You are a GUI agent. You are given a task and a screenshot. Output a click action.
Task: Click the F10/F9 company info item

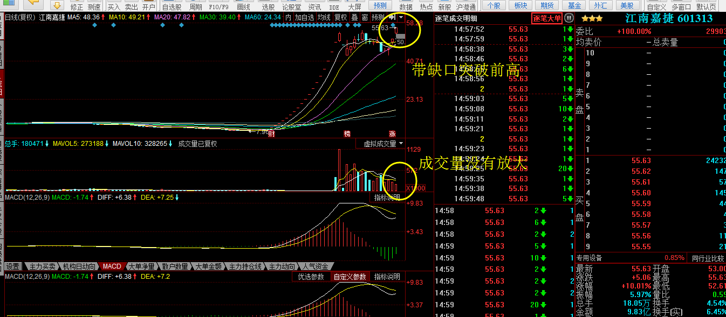coord(220,7)
